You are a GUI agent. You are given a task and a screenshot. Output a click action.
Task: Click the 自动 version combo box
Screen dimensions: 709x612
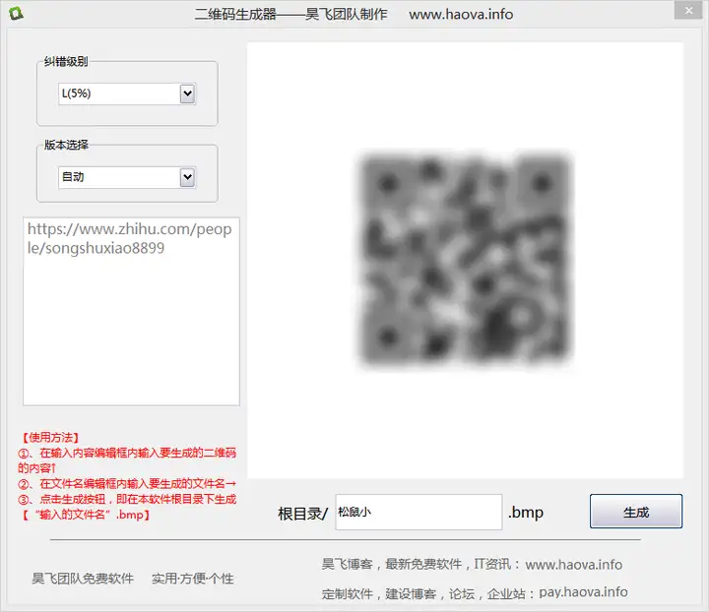pos(127,177)
